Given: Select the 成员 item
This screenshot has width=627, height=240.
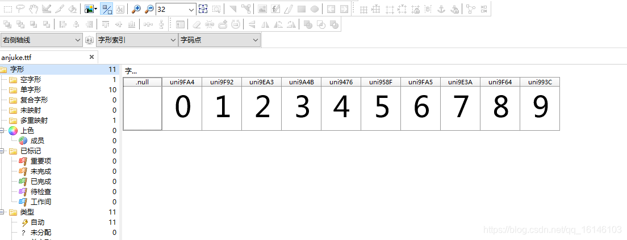Looking at the screenshot, I should 37,141.
